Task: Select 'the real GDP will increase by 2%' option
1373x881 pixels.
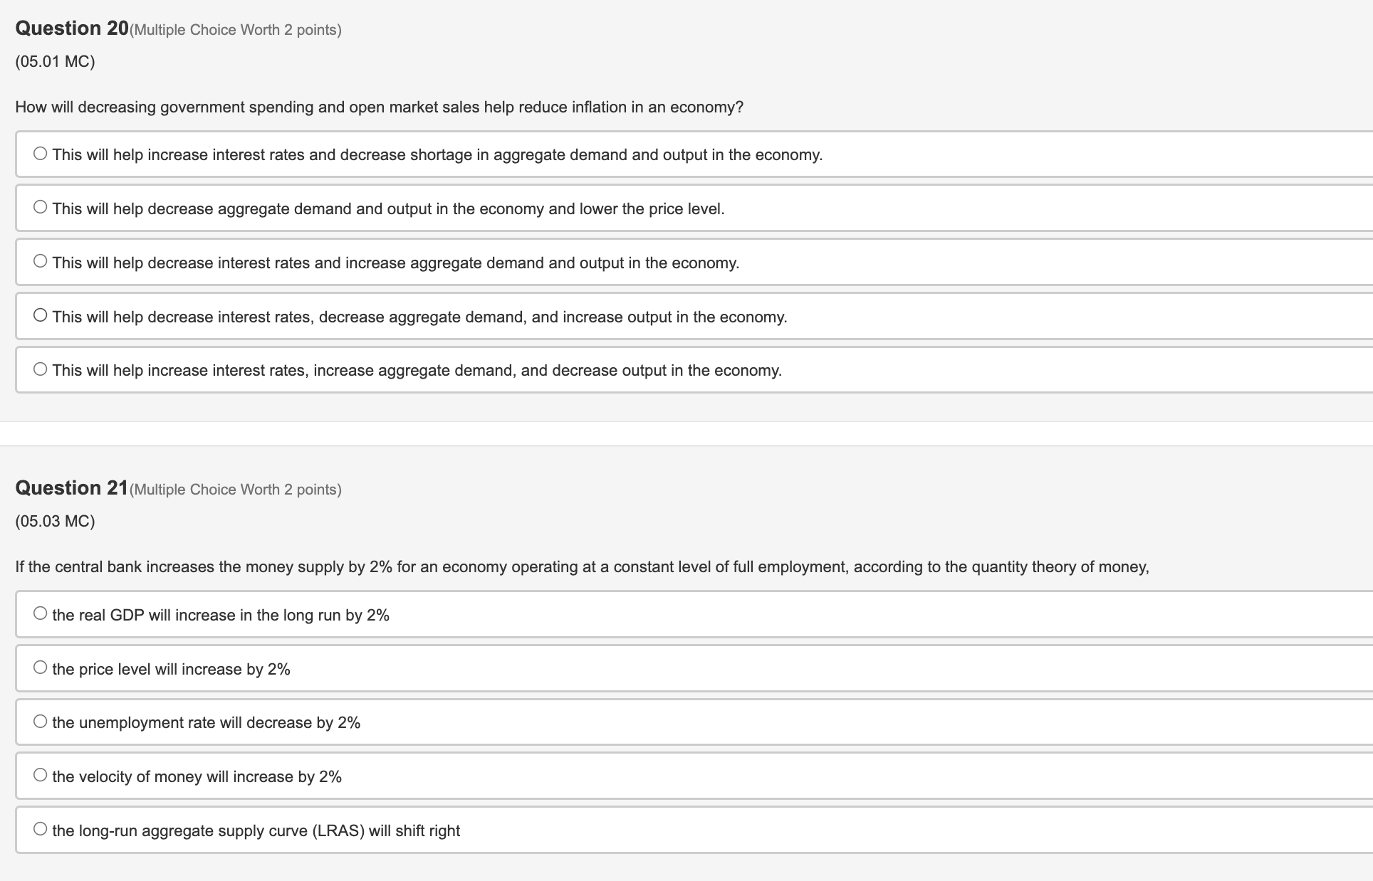Action: pyautogui.click(x=40, y=612)
